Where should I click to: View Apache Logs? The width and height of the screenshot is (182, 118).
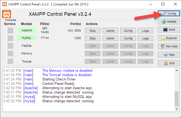pos(145,31)
